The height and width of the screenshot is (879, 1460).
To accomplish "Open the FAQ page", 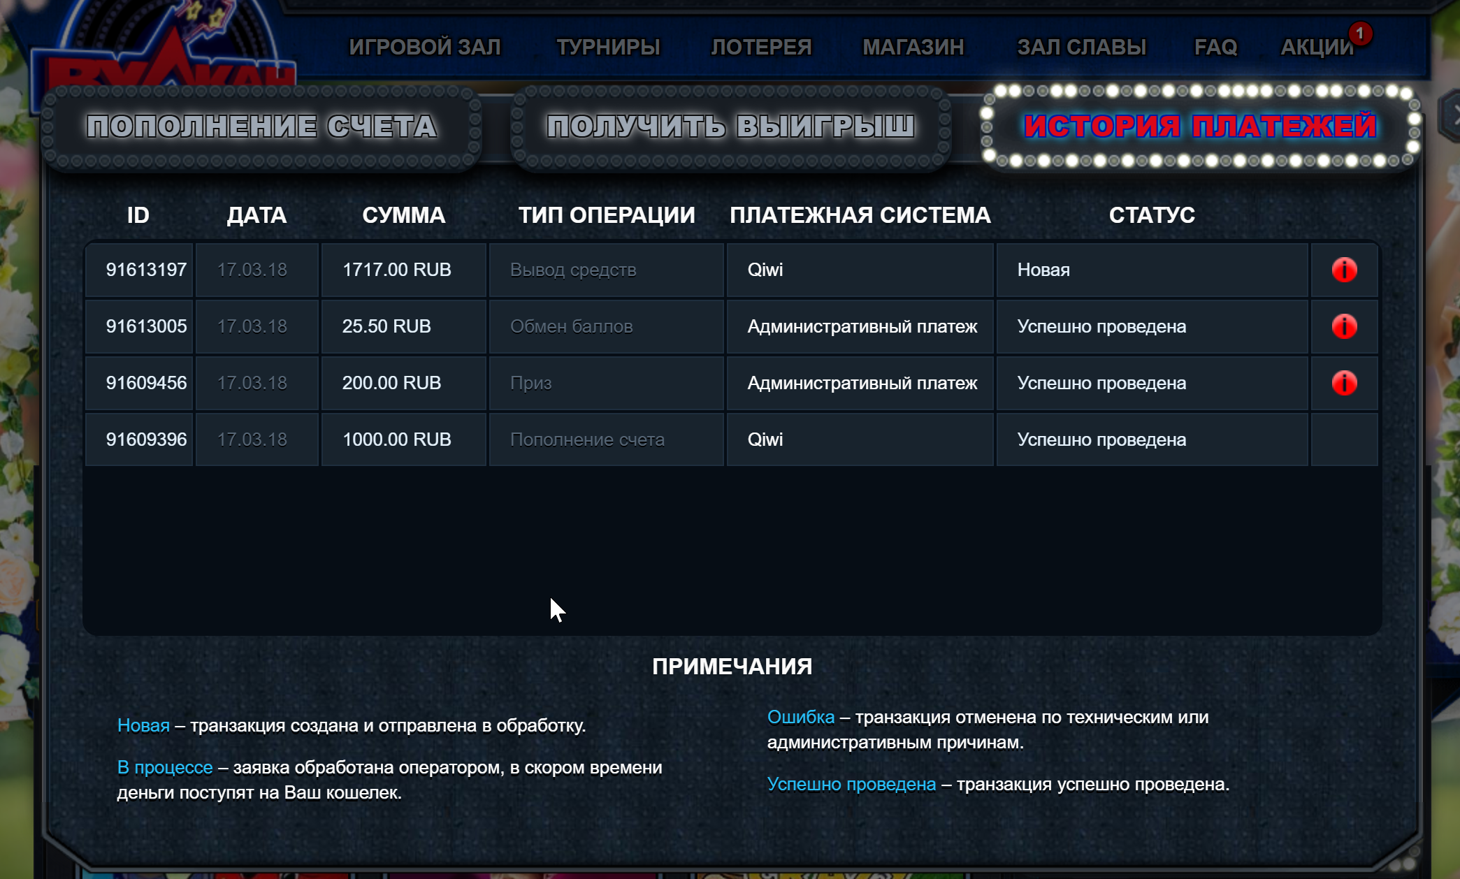I will pos(1216,46).
